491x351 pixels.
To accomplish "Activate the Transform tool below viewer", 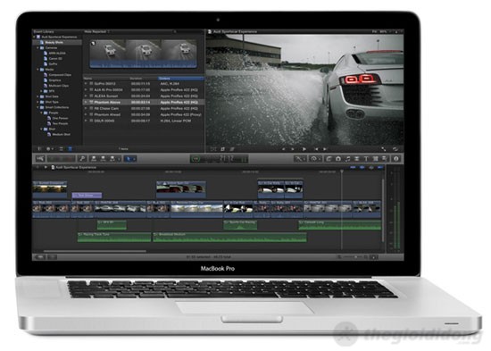I will [213, 149].
